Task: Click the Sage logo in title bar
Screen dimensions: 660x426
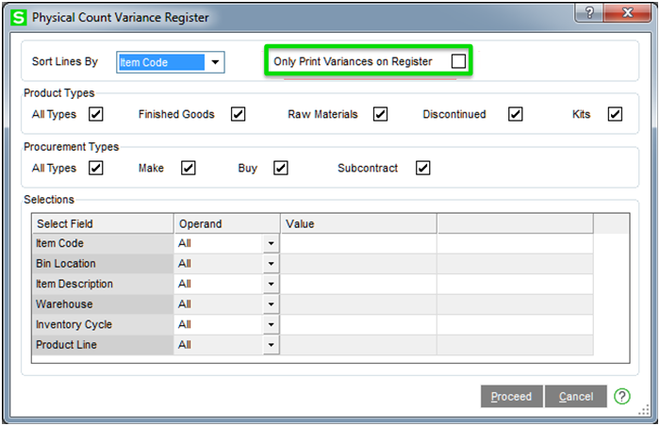Action: coord(19,18)
